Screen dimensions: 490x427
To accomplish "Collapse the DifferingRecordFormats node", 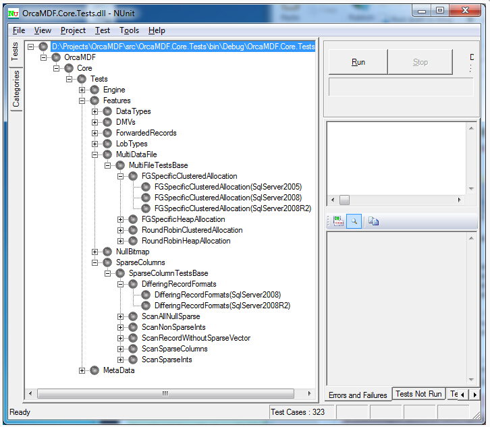I will (120, 284).
